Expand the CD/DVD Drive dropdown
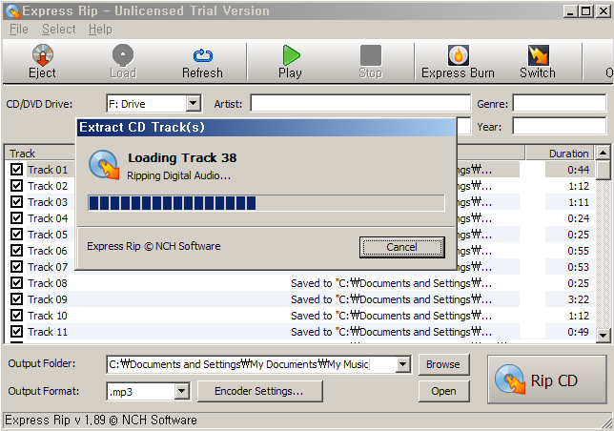Screen dimensions: 614x431 193,104
